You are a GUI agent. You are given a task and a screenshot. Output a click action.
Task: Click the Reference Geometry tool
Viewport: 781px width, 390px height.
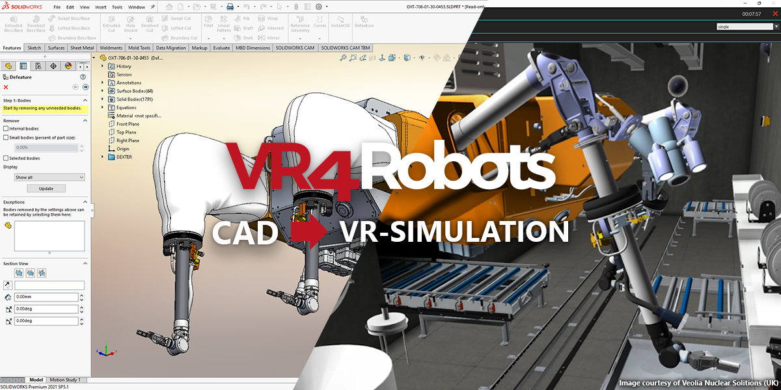point(300,23)
